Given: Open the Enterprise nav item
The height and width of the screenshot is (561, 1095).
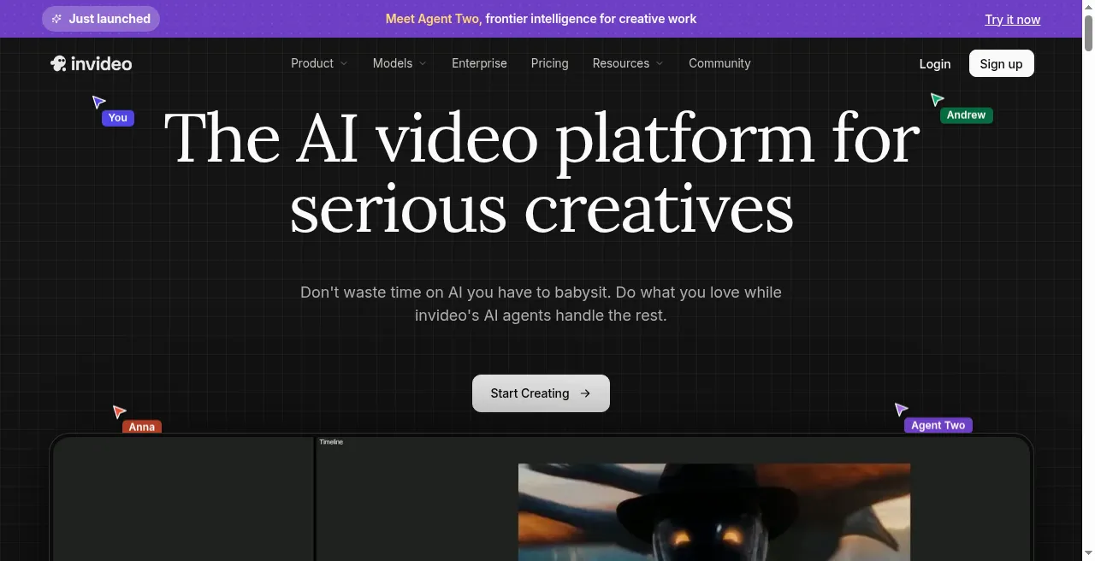Looking at the screenshot, I should point(479,63).
